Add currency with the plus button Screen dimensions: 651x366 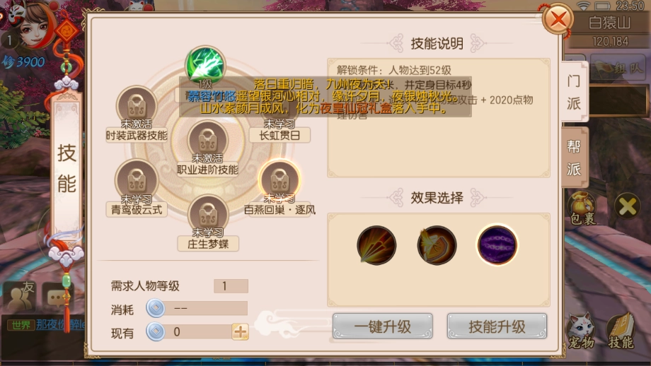coord(240,331)
